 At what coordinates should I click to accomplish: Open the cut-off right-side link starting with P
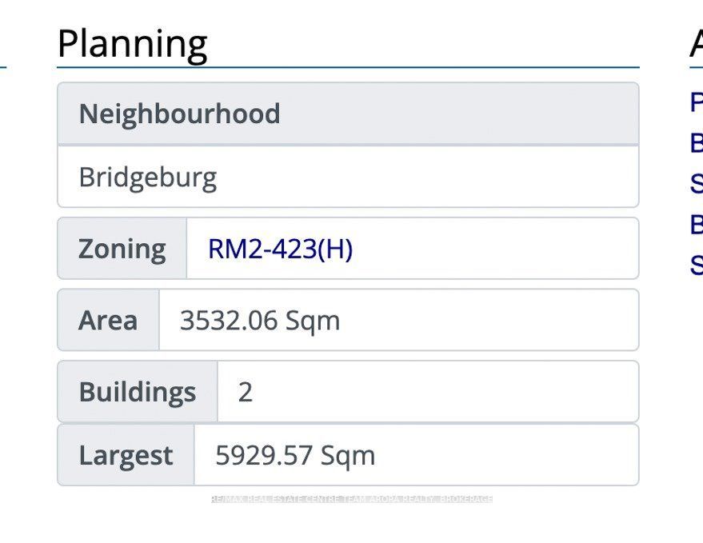[697, 102]
